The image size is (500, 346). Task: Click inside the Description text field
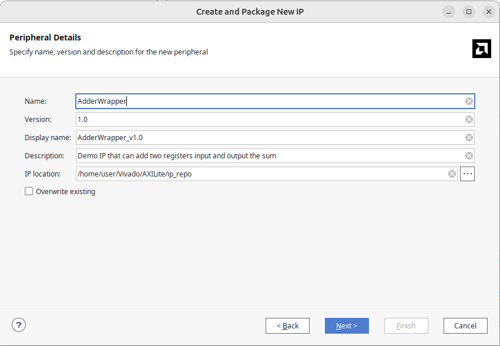click(x=264, y=156)
